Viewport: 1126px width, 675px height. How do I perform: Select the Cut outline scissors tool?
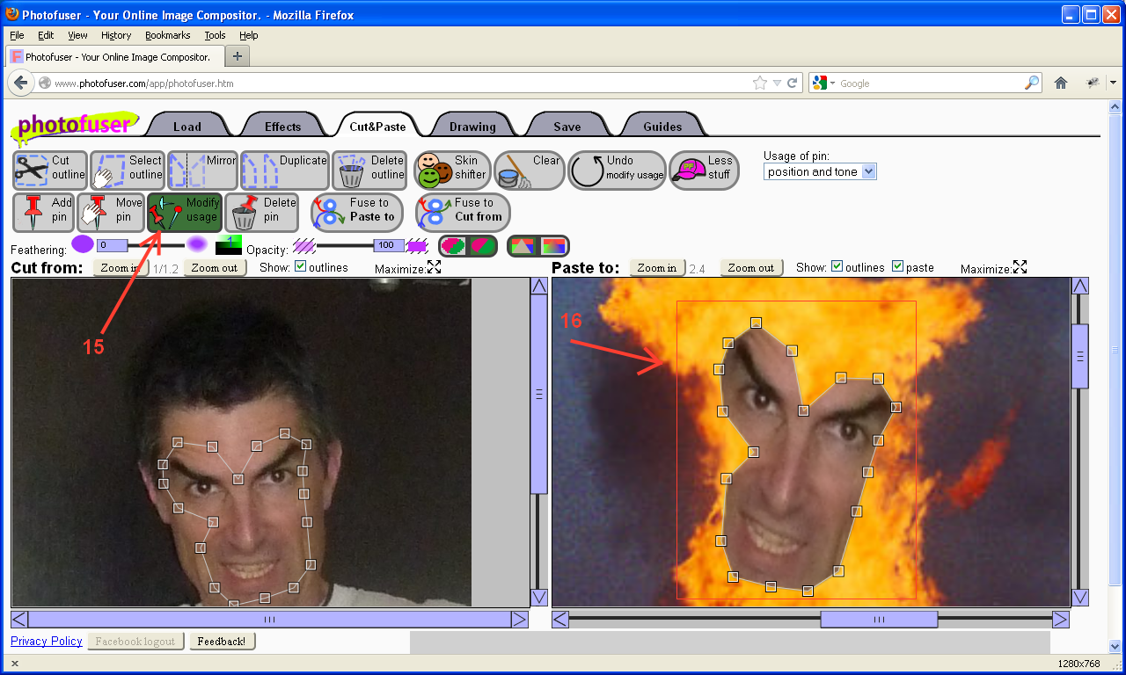click(50, 171)
